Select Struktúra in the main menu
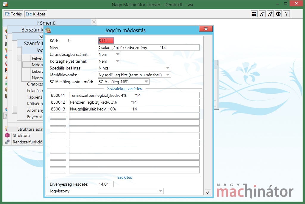 [21, 135]
